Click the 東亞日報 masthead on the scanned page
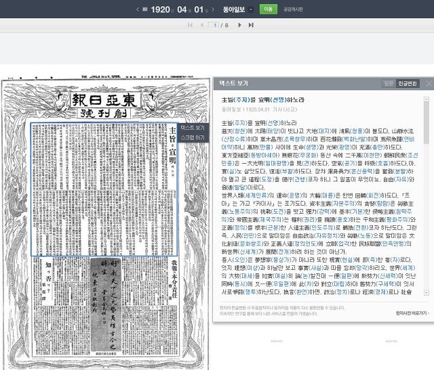 [104, 100]
